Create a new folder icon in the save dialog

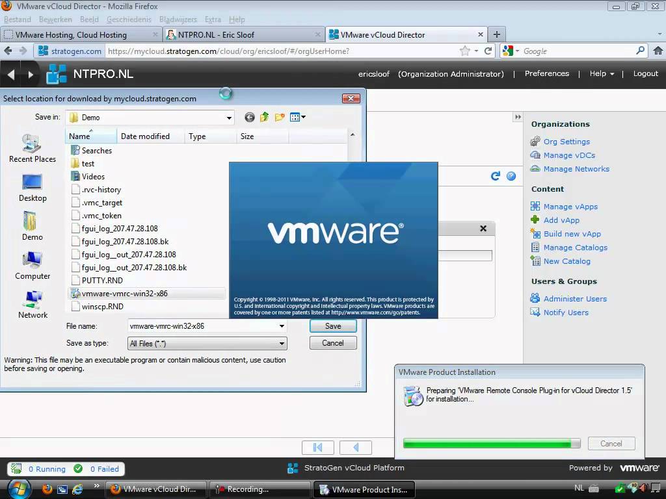[280, 117]
